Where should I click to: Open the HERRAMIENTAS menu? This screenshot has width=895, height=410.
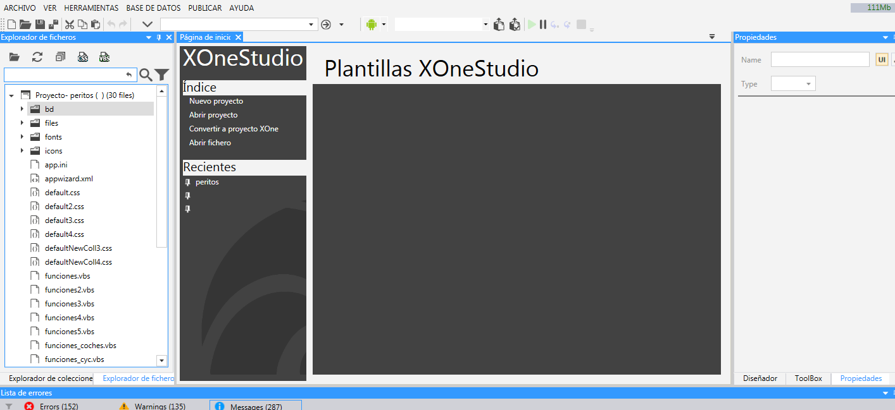tap(91, 8)
